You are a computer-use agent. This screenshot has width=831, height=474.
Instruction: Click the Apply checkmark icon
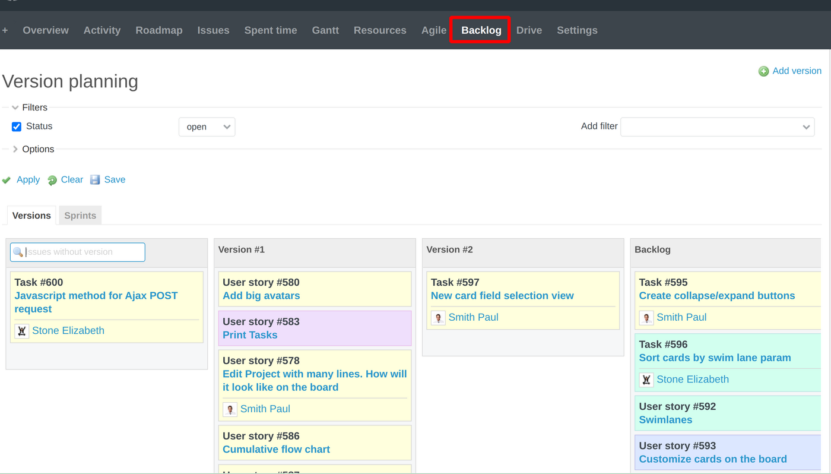point(6,179)
